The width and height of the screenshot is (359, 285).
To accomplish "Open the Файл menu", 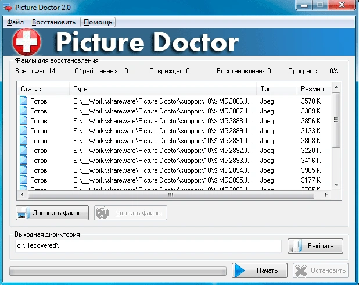I will [x=16, y=22].
